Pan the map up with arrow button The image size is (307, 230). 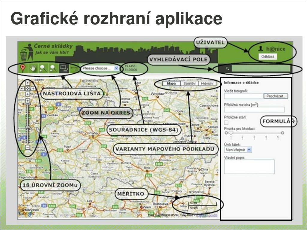[x=28, y=83]
